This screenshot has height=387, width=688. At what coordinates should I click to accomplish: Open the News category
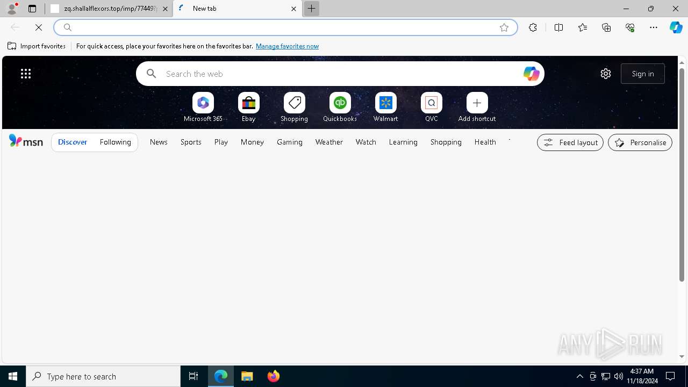[159, 142]
